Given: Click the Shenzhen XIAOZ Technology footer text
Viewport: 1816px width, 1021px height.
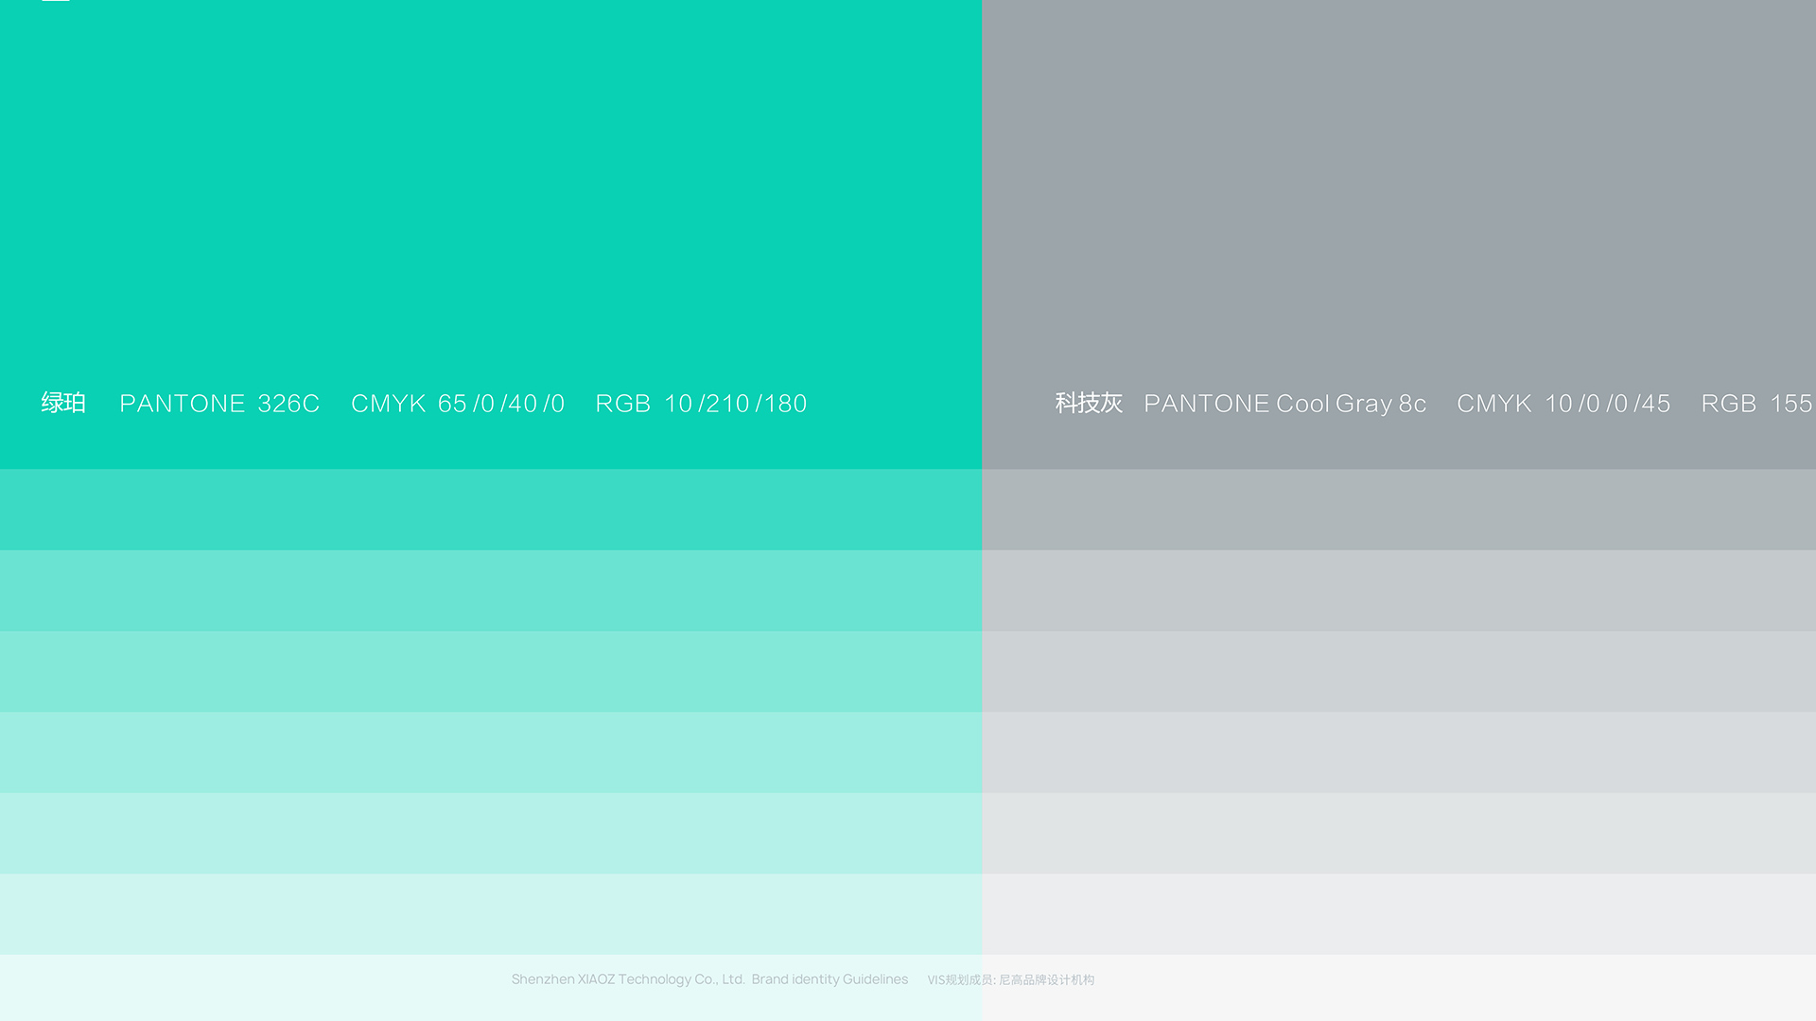Looking at the screenshot, I should (709, 979).
